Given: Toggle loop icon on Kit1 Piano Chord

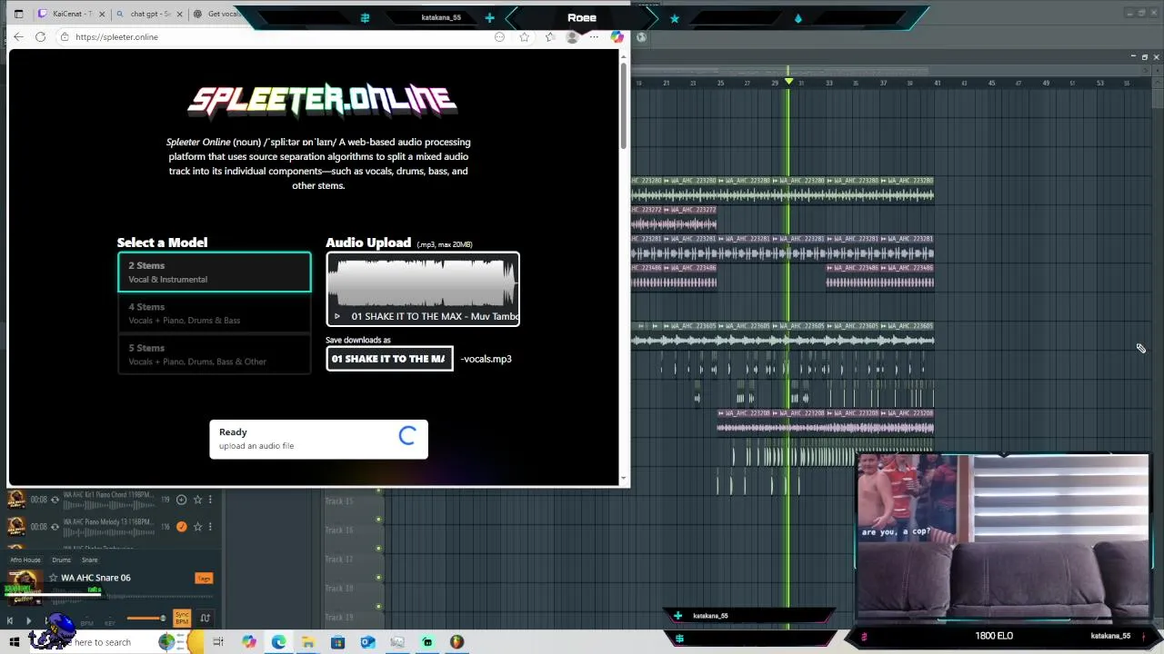Looking at the screenshot, I should (x=55, y=500).
